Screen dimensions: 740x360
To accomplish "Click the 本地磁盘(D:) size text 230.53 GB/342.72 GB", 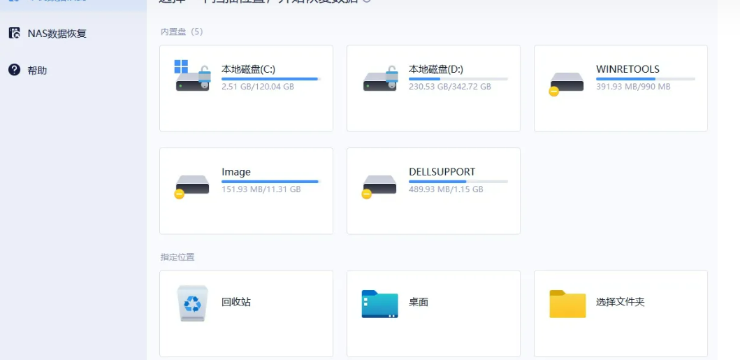I will click(x=449, y=87).
